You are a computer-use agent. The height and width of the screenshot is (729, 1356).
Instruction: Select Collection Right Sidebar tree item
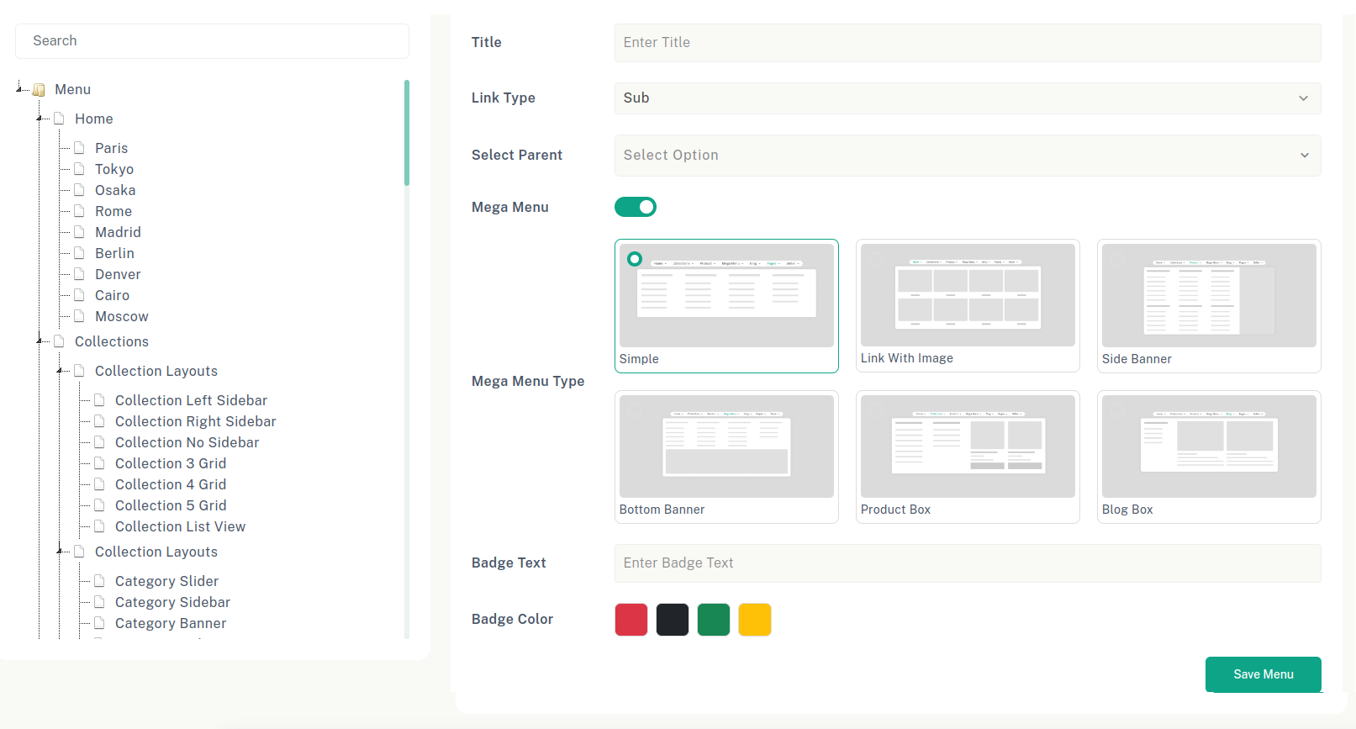195,421
